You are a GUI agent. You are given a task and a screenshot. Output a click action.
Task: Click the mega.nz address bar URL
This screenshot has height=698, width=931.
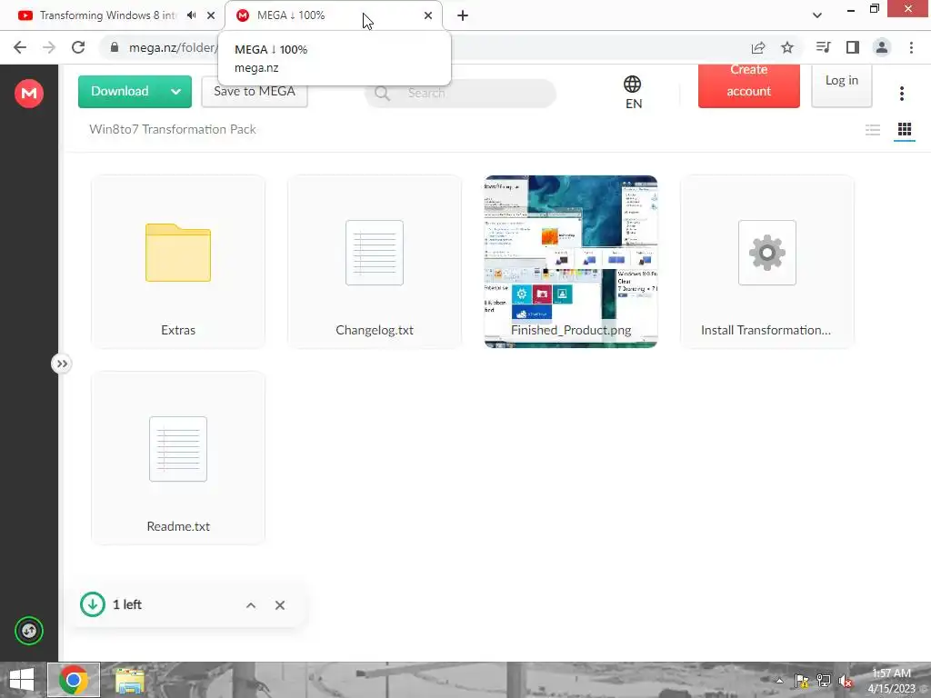(x=174, y=47)
